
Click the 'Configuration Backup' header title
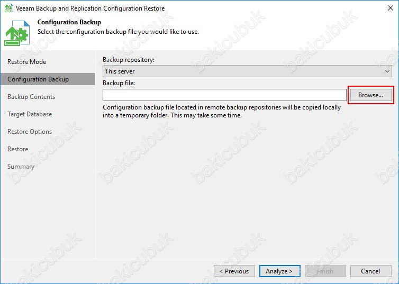click(69, 22)
